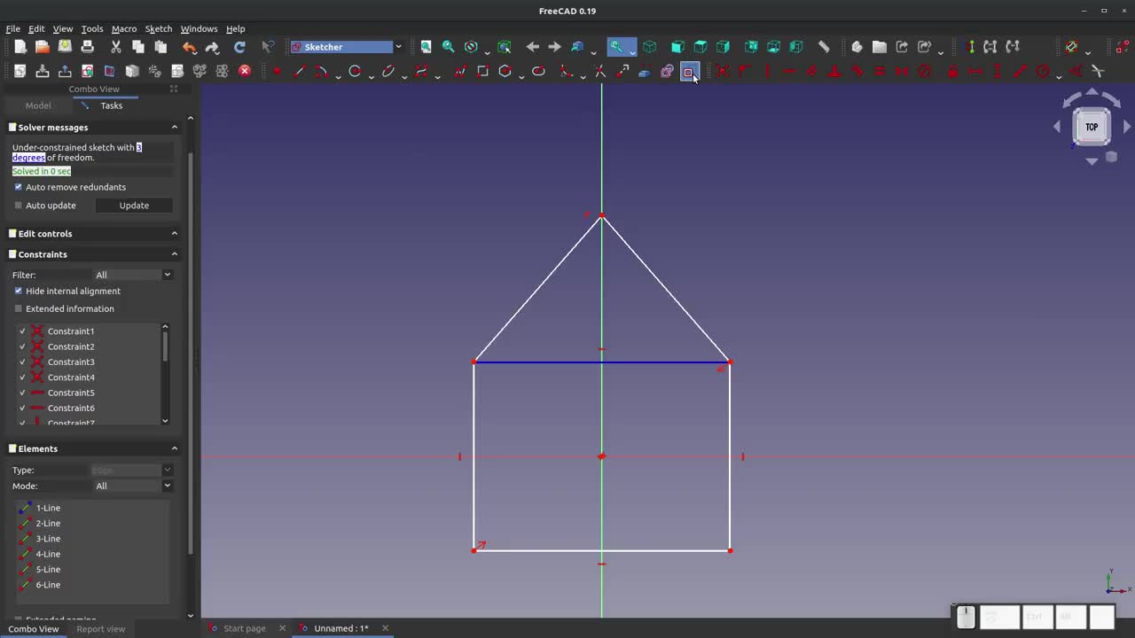Screen dimensions: 1135x638
Task: Open the Windows menu
Action: 199,28
